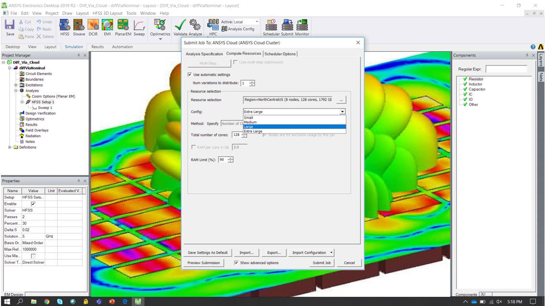Screen dimensions: 545x306
Task: Open the HPC options icon
Action: point(213,27)
